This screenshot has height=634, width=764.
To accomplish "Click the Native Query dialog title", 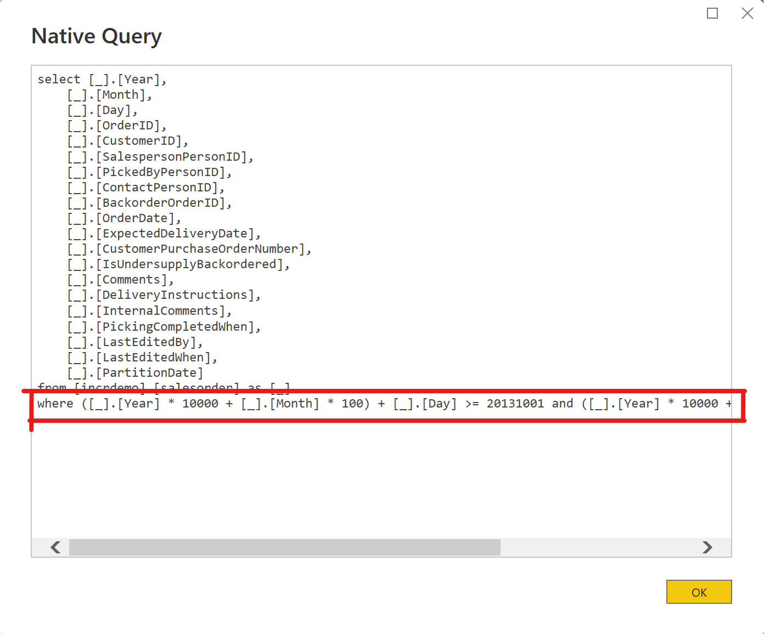I will coord(97,36).
